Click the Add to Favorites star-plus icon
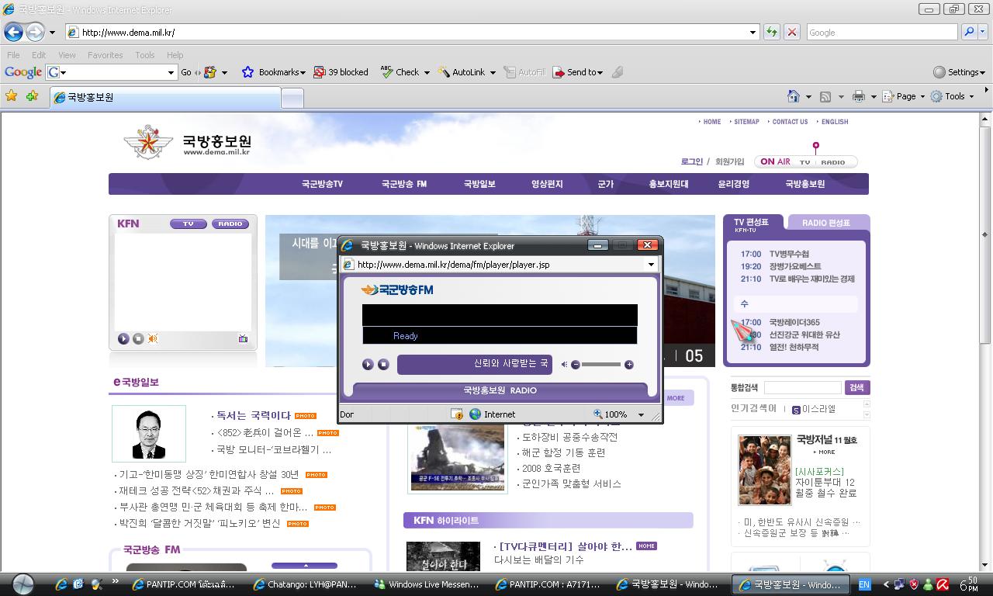Viewport: 993px width, 596px height. [x=32, y=95]
